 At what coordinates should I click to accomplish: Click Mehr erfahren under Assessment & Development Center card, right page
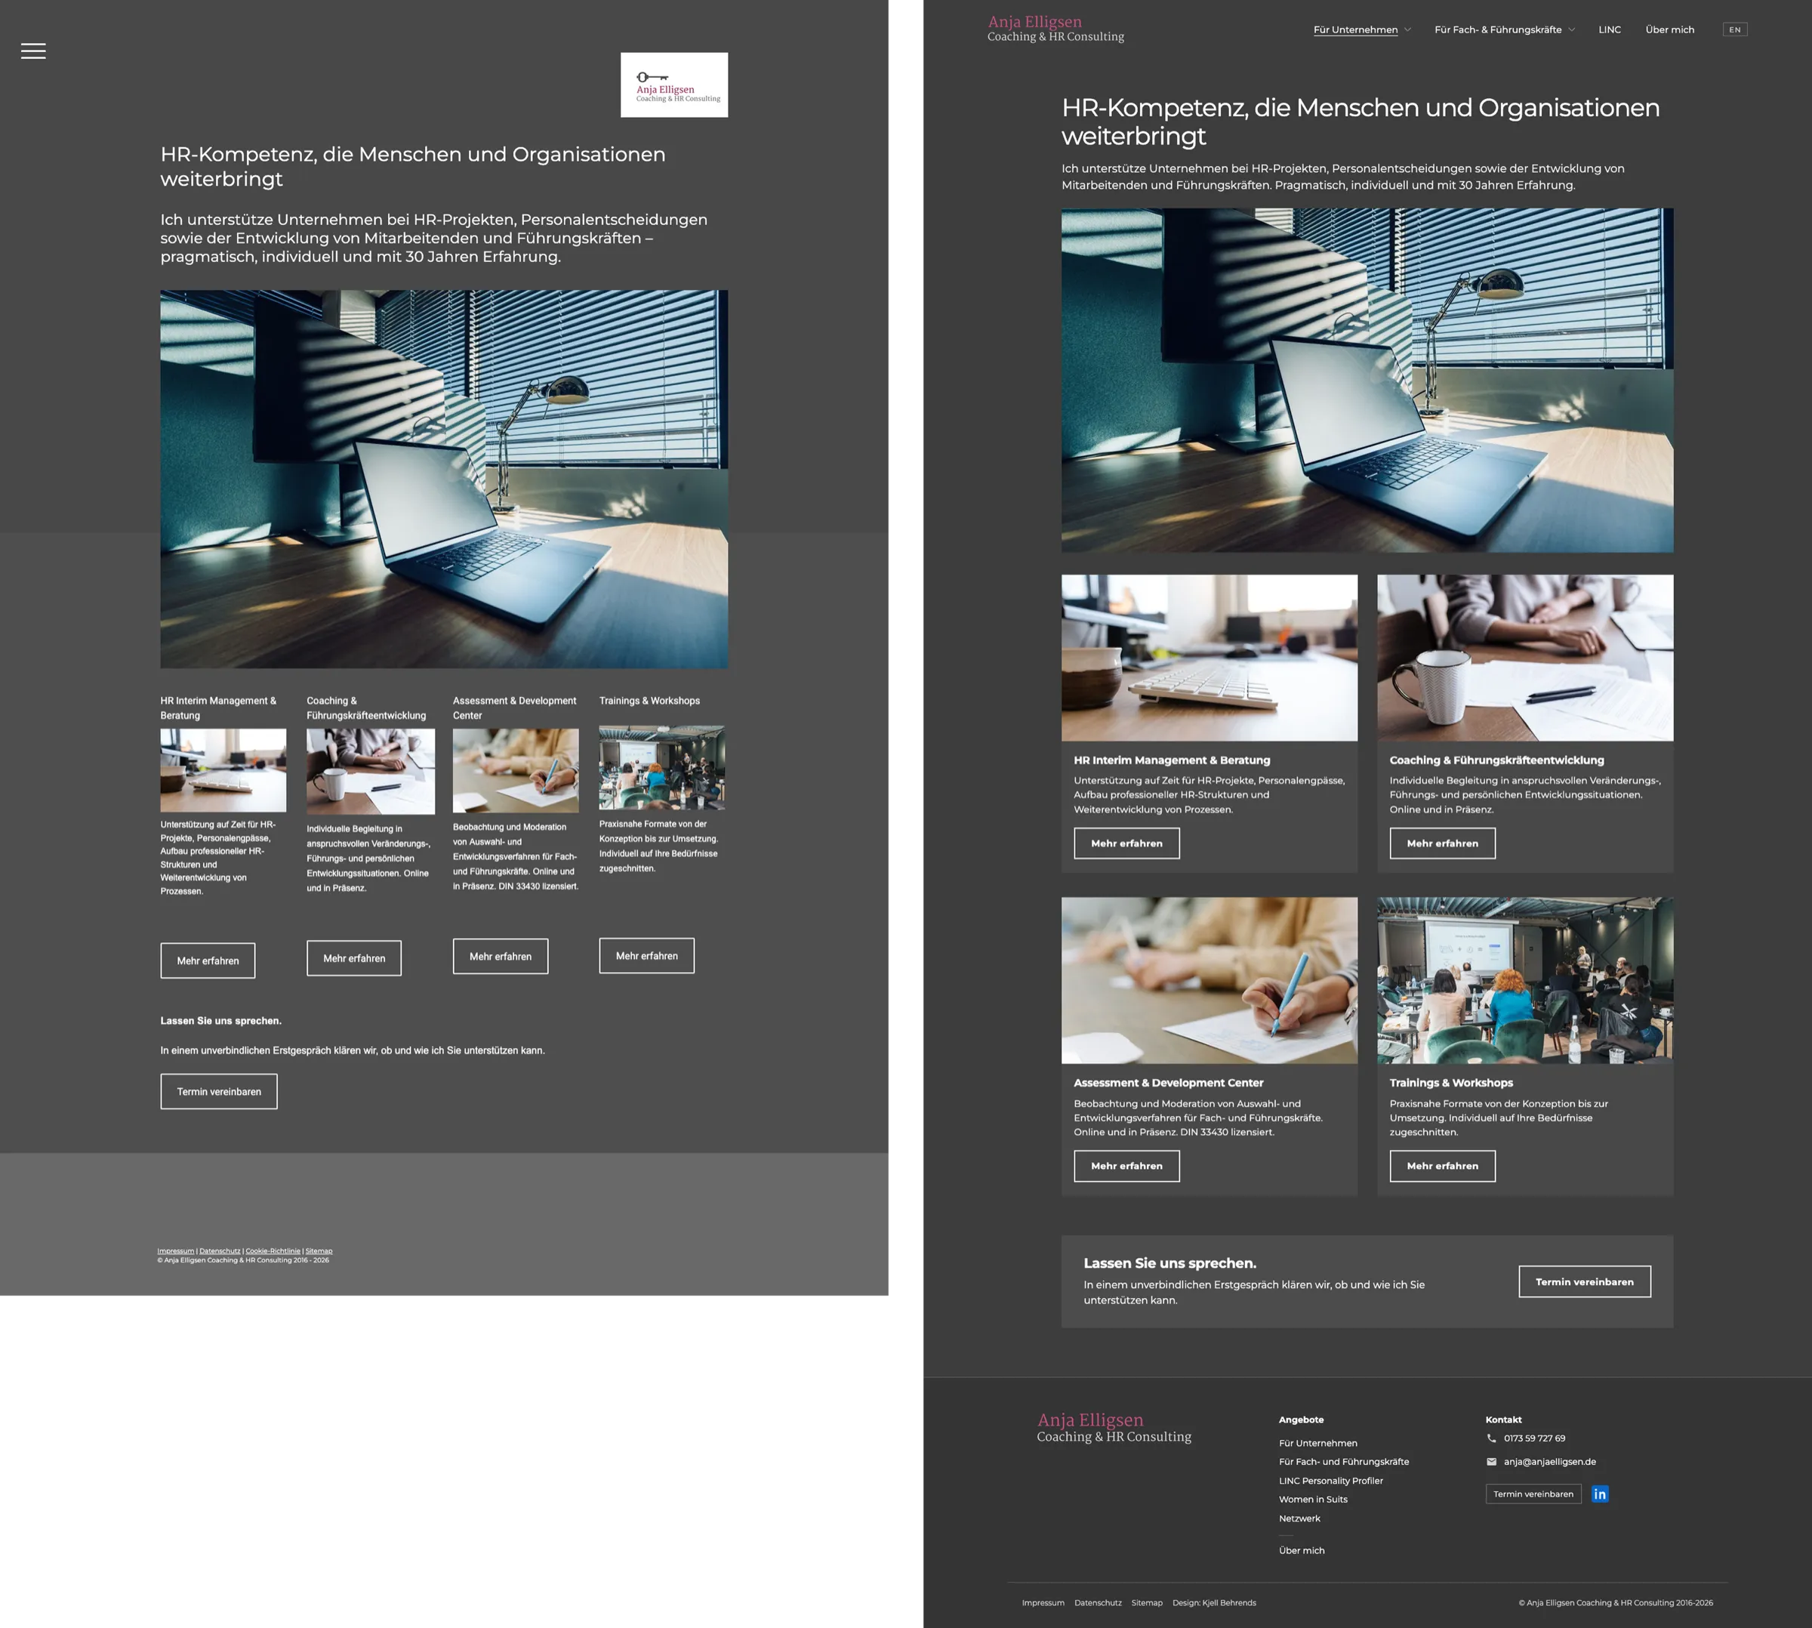pyautogui.click(x=1126, y=1166)
